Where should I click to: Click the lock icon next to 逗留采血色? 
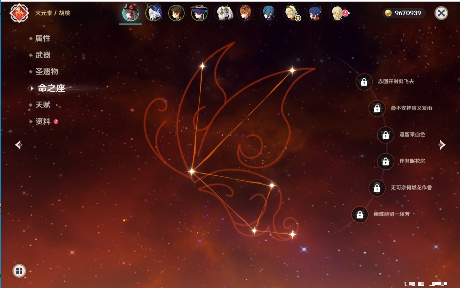click(x=385, y=135)
